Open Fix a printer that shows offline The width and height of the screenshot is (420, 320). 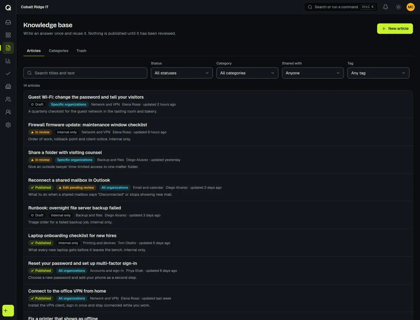coord(63,318)
